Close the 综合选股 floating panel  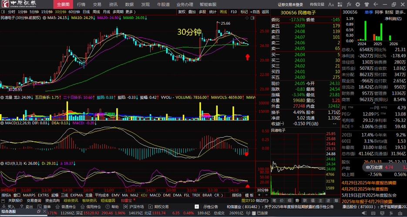(44, 211)
